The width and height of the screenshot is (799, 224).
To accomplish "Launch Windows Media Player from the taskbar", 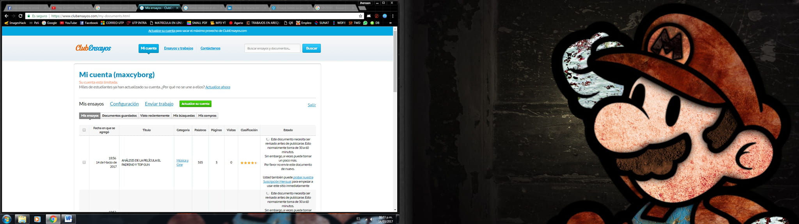I will (x=37, y=219).
